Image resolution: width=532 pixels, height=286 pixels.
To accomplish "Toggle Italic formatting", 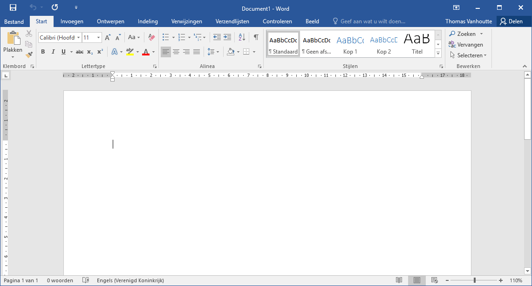I will tap(53, 52).
